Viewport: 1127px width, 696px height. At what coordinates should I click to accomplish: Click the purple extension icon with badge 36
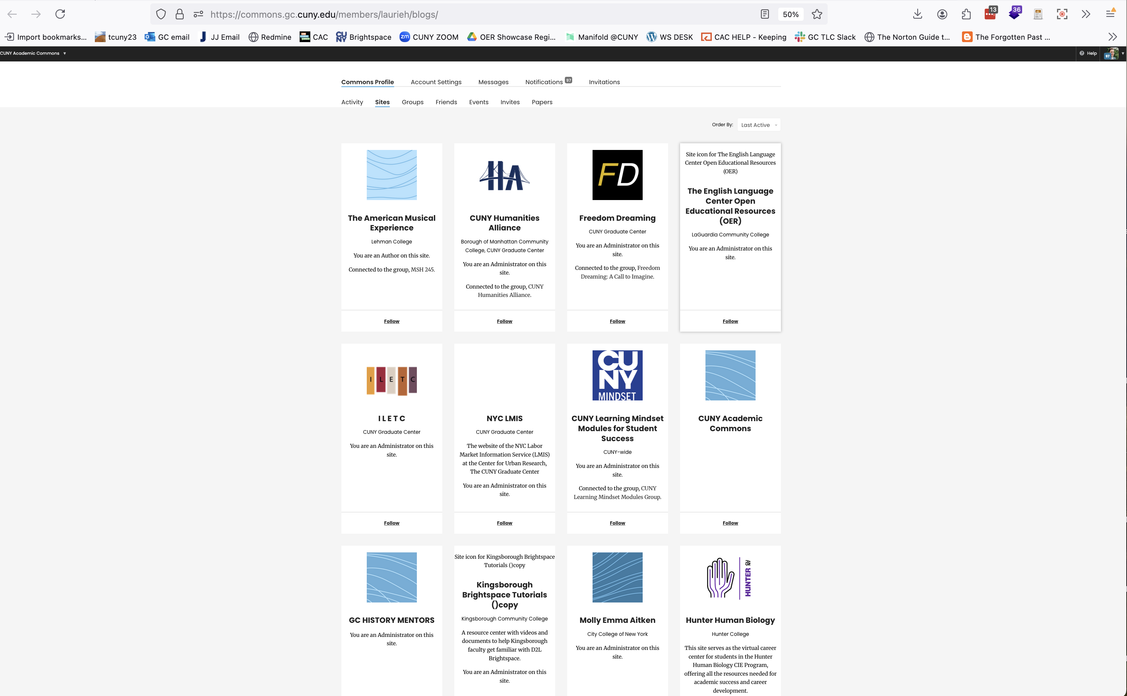(1014, 13)
